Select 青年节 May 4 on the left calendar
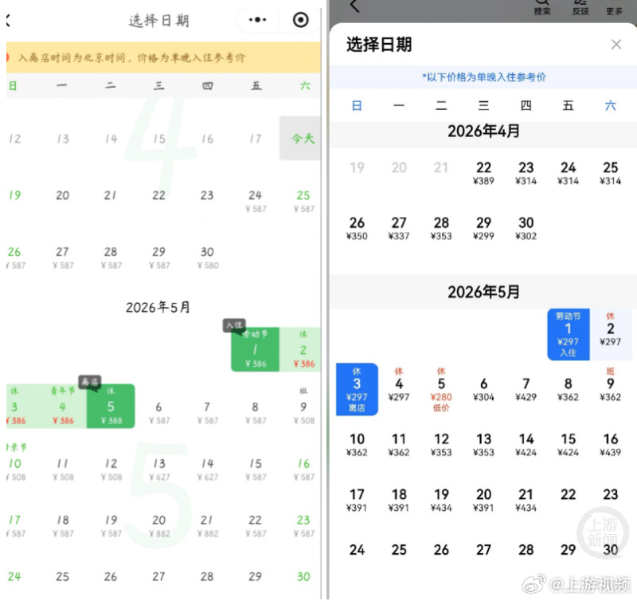The width and height of the screenshot is (637, 601). pos(61,403)
